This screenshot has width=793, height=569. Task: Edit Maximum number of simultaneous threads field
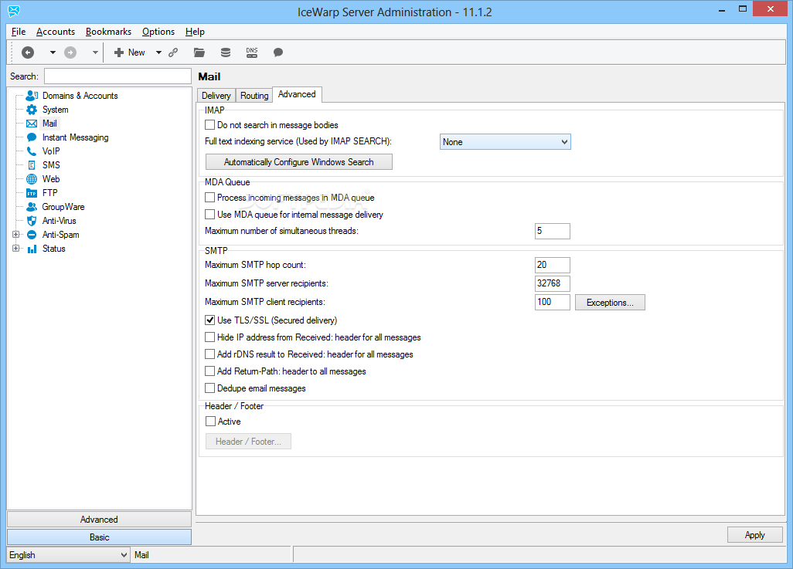coord(553,231)
